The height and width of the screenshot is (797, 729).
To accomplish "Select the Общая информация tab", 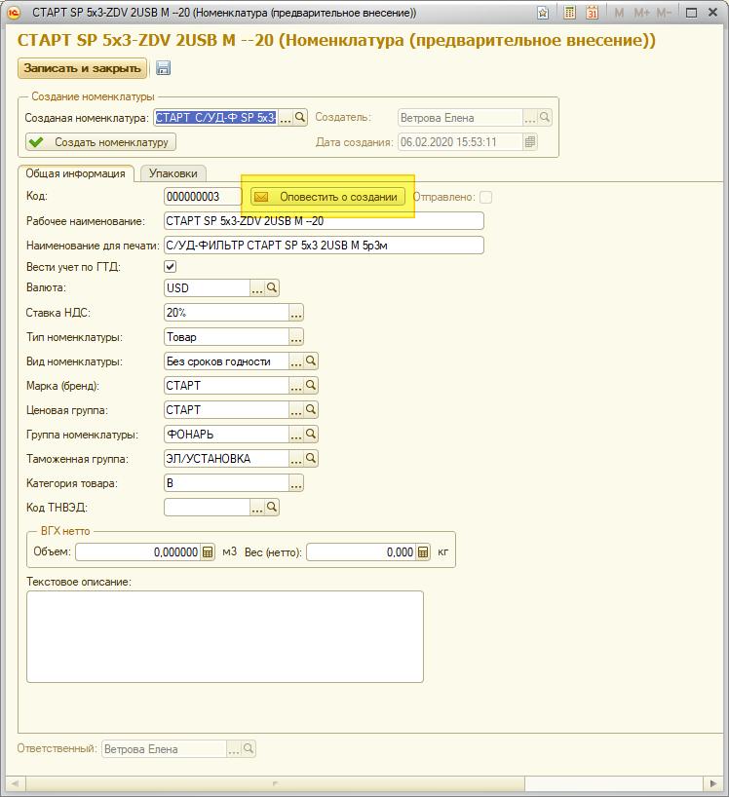I will [76, 173].
